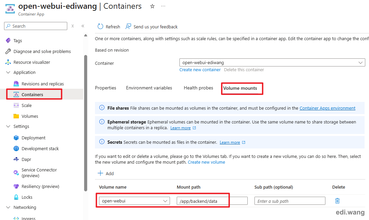Click the Diagnose and solve problems wrench icon
This screenshot has height=220, width=369.
point(8,51)
